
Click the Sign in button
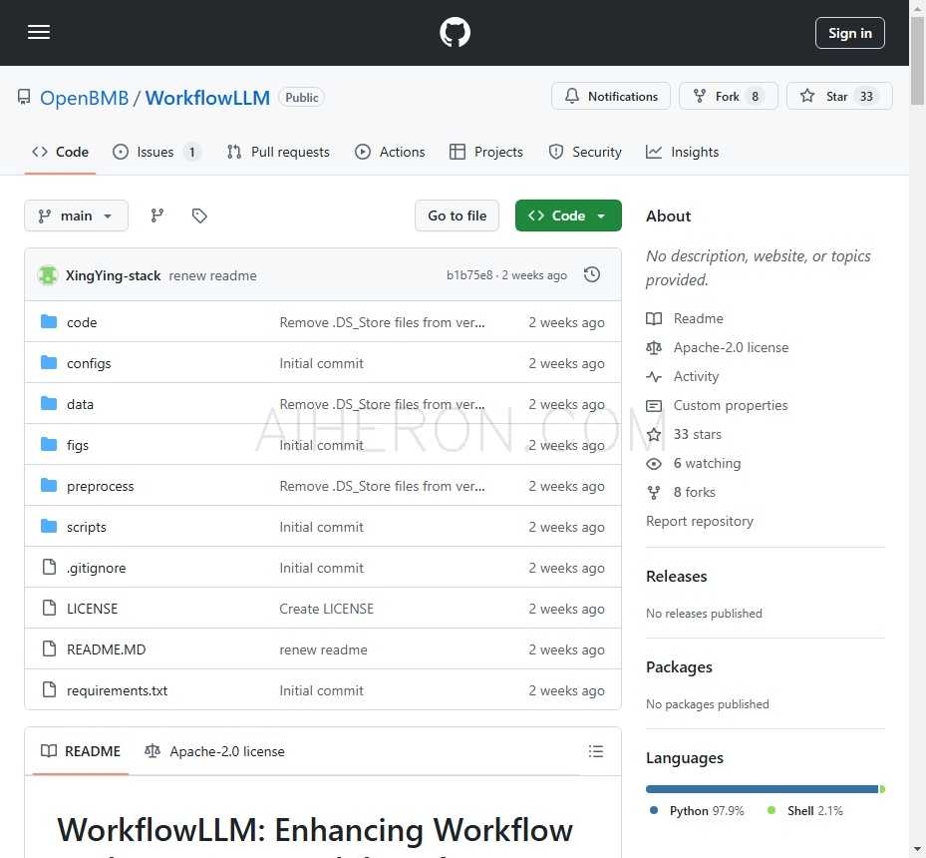[x=850, y=33]
